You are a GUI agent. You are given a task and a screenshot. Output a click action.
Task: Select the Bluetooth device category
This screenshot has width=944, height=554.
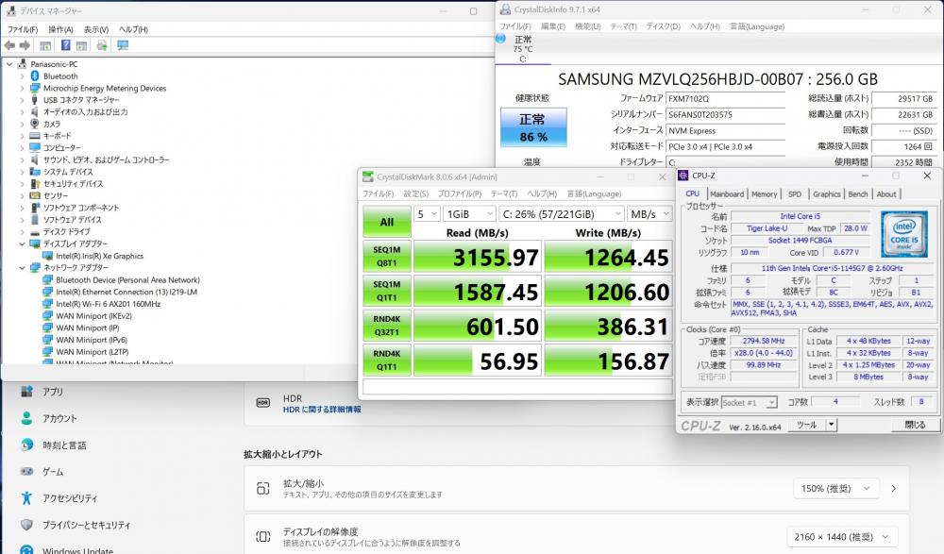coord(60,76)
